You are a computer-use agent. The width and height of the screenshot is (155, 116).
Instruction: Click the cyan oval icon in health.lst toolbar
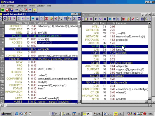tap(33, 18)
